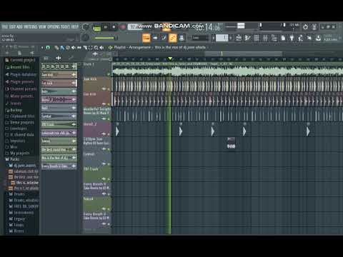This screenshot has height=257, width=343.
Task: Open Current project in browser
Action: 21,60
